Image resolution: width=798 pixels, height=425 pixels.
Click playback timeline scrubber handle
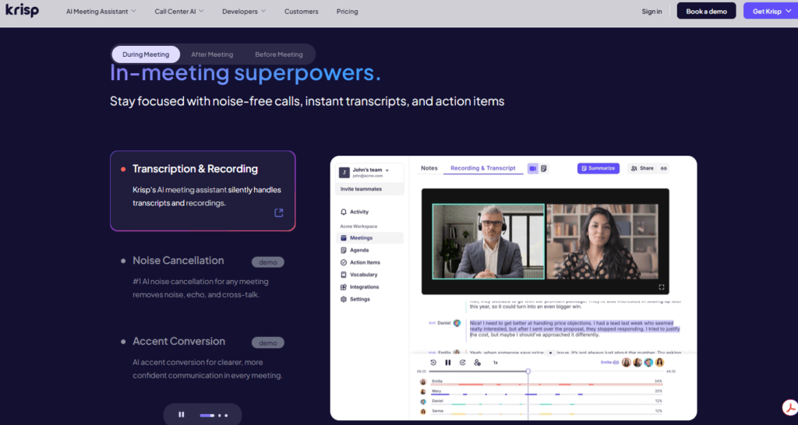tap(528, 371)
